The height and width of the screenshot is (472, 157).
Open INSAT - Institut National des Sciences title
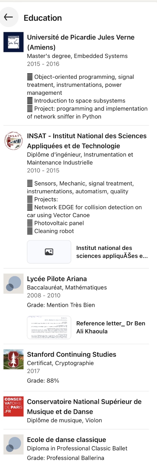pos(87,141)
